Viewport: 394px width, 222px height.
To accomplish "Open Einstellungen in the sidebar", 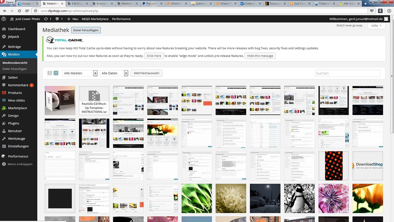I will coord(19,146).
